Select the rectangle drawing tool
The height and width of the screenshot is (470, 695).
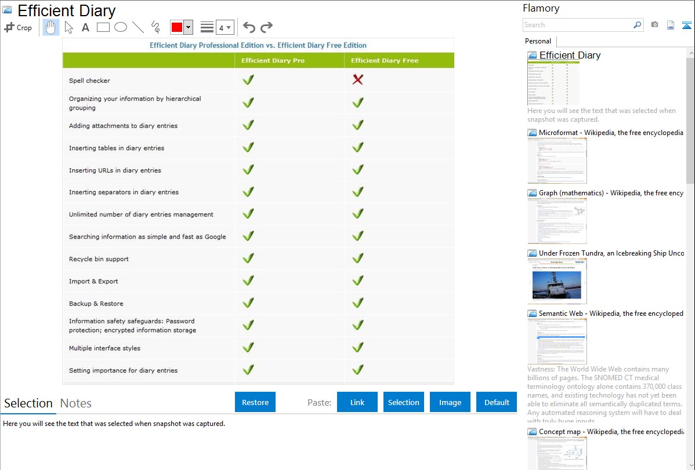[x=103, y=27]
